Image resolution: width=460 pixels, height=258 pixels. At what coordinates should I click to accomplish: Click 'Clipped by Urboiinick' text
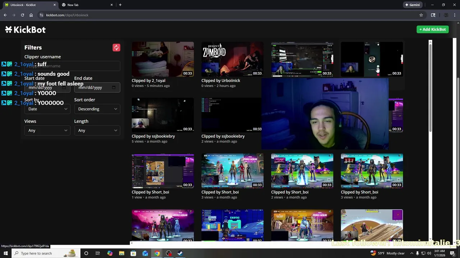click(x=221, y=81)
